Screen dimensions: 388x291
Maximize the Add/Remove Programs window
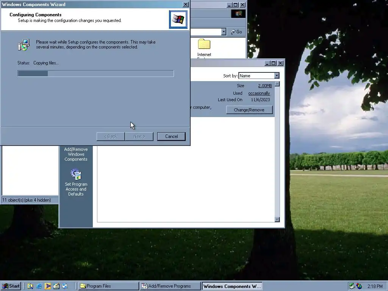pos(274,63)
